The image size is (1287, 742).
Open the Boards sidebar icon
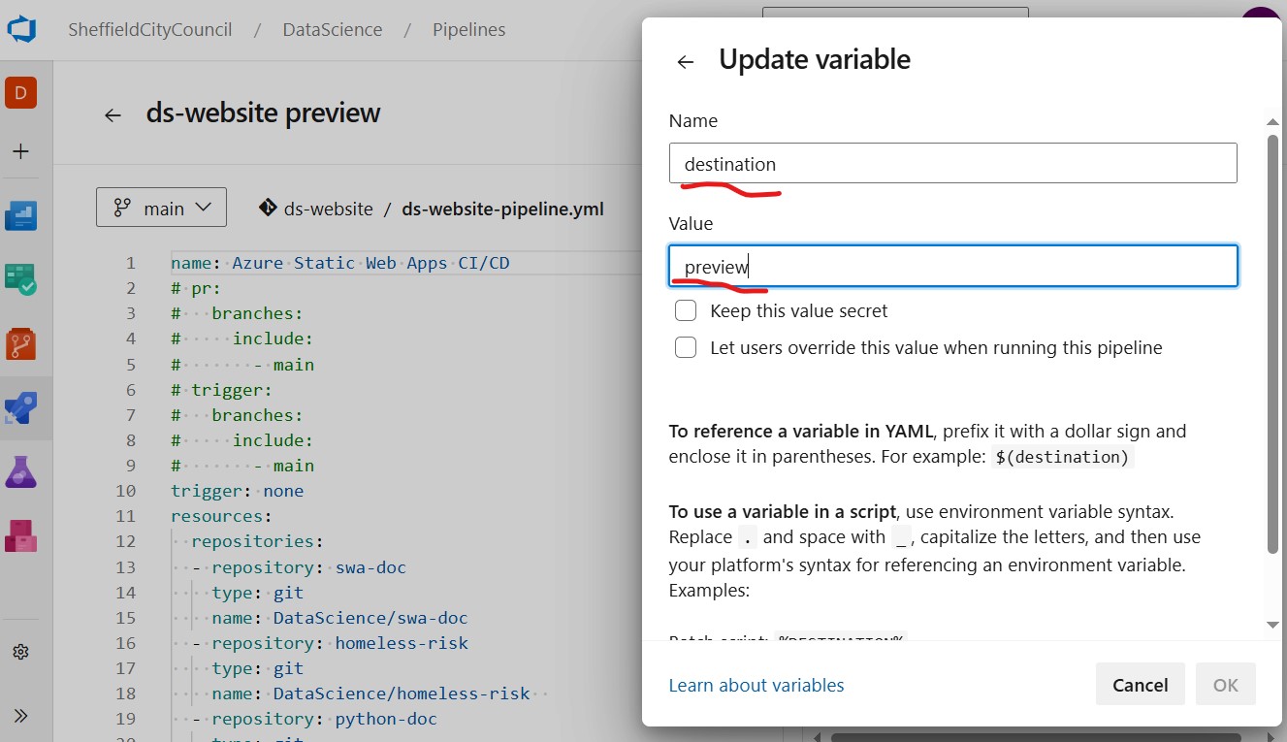pos(20,279)
